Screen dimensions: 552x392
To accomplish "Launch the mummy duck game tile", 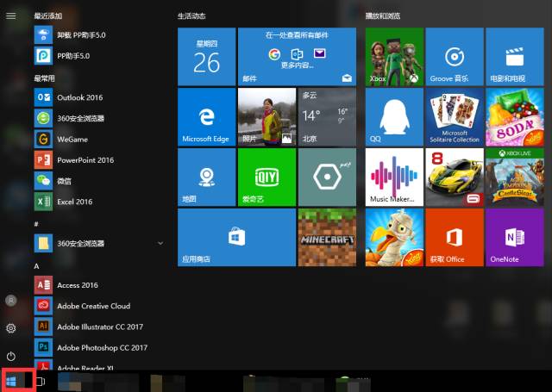I will (394, 238).
